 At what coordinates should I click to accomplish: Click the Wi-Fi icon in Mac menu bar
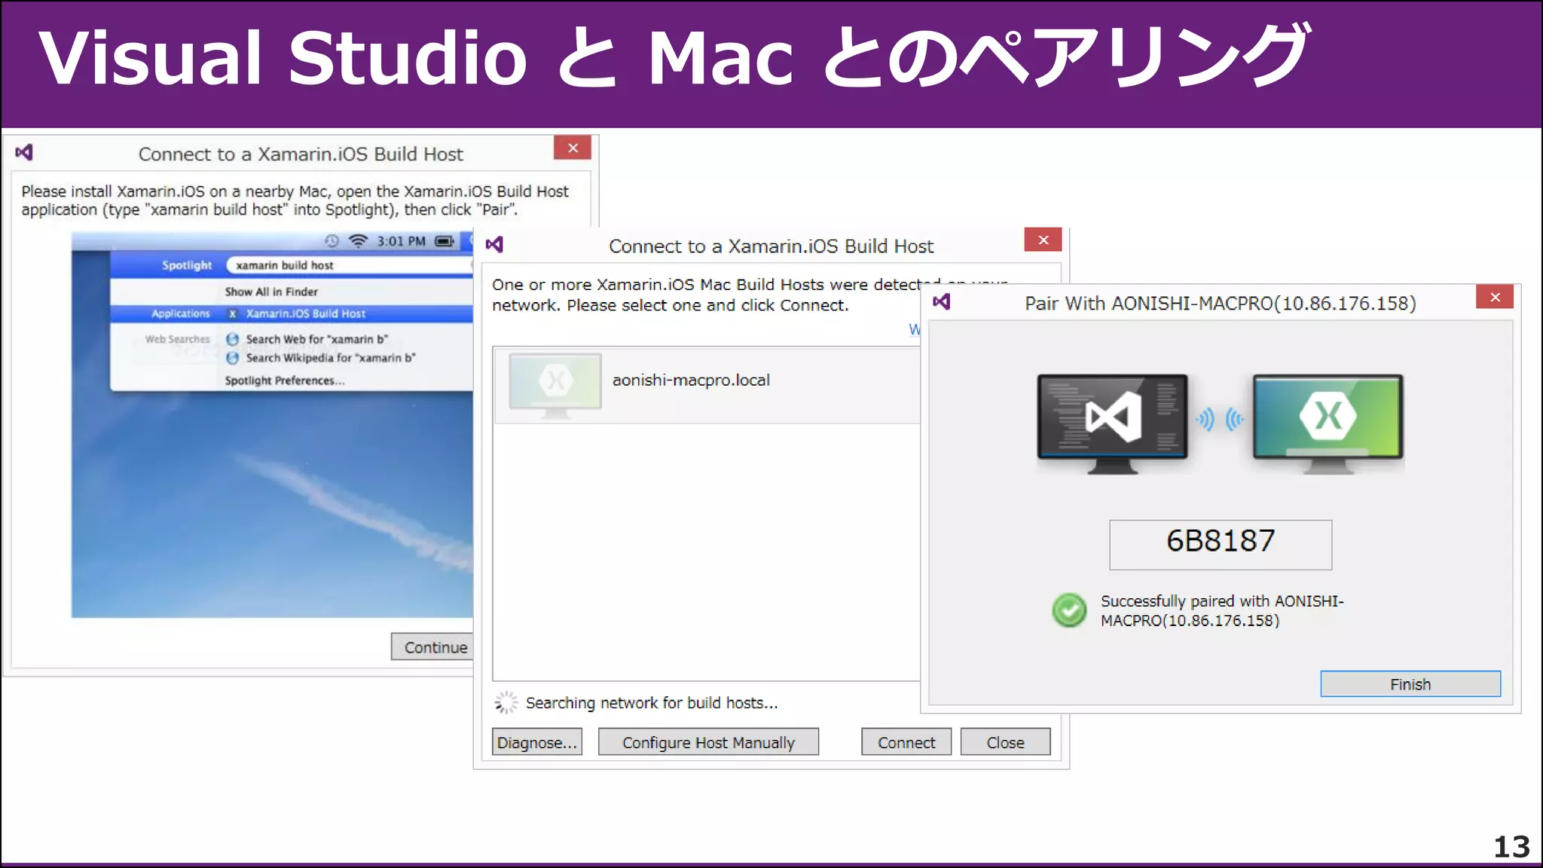[358, 241]
